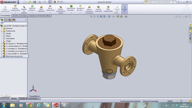Image resolution: width=192 pixels, height=108 pixels.
Task: Click the Previous view icon
Action: [x=98, y=17]
